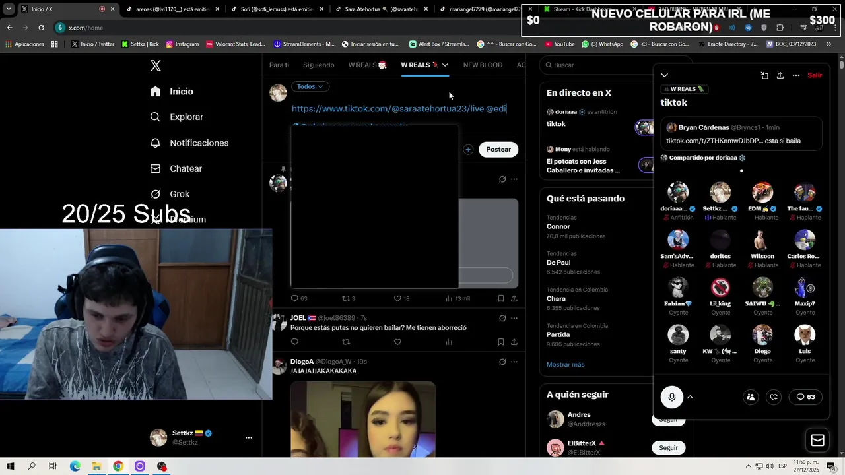Open Lil_king listener avatar in Space
This screenshot has width=845, height=475.
click(720, 288)
